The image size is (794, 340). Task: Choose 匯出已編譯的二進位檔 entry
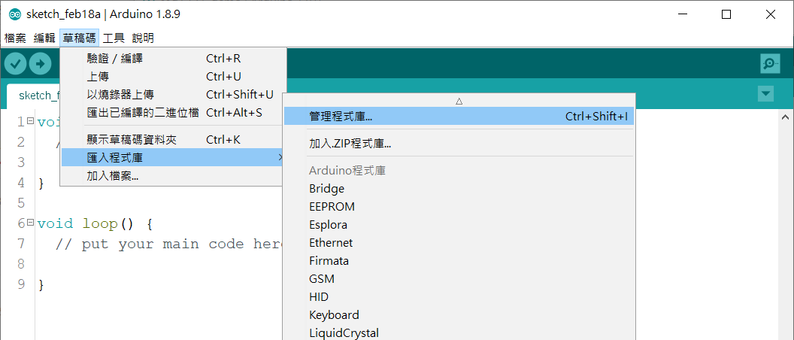click(x=173, y=113)
